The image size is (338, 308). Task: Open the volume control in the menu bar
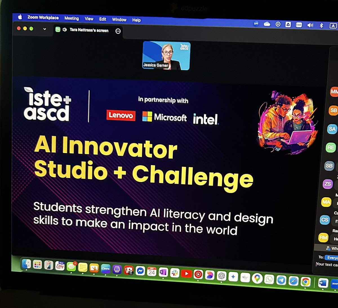pyautogui.click(x=310, y=25)
